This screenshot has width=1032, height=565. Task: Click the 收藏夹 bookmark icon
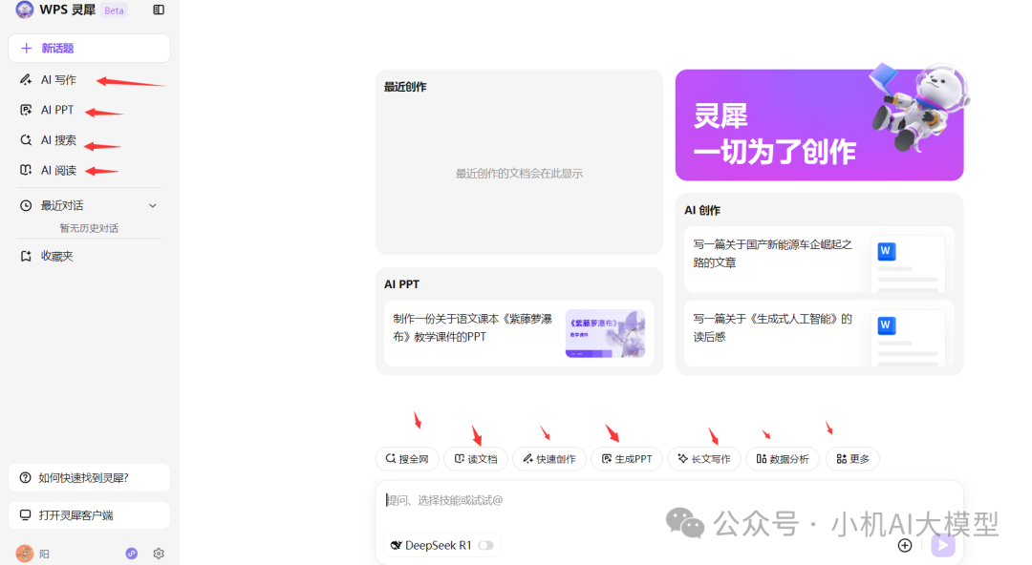tap(26, 256)
